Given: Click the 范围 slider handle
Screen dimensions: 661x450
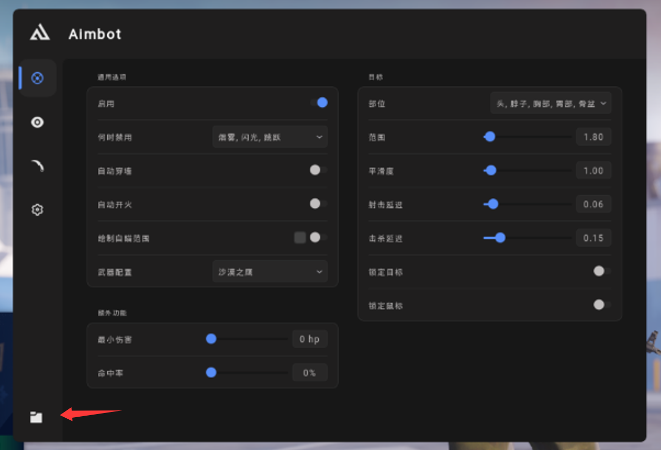Looking at the screenshot, I should (489, 137).
